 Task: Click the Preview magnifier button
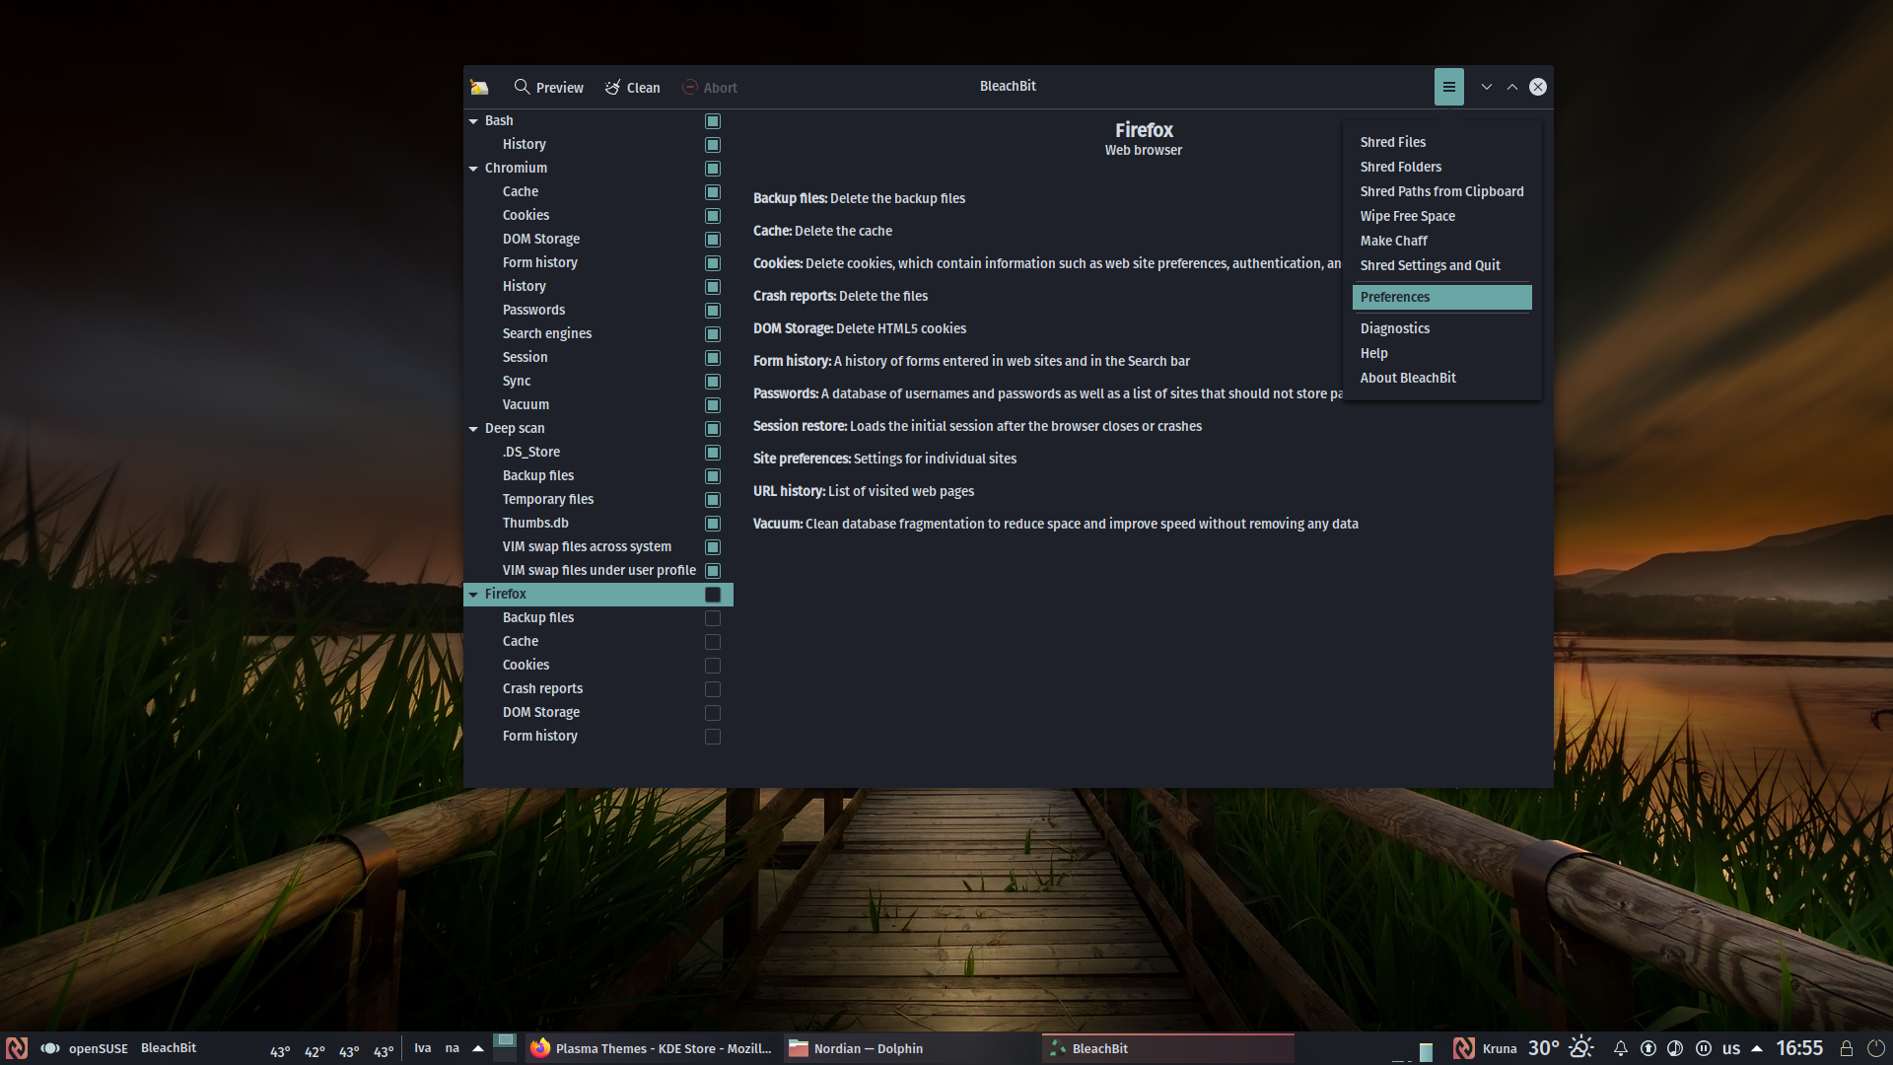click(x=548, y=87)
